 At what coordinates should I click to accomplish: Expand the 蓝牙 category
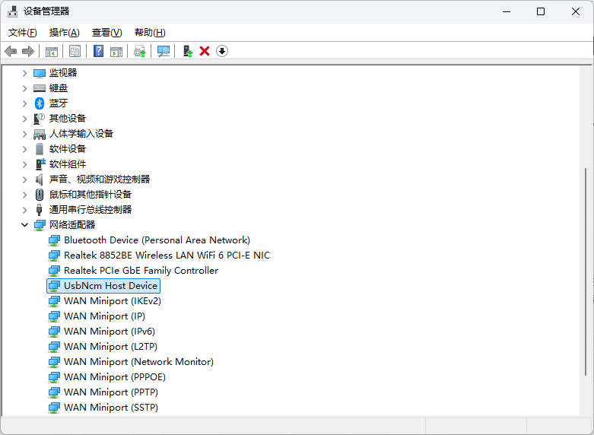24,103
